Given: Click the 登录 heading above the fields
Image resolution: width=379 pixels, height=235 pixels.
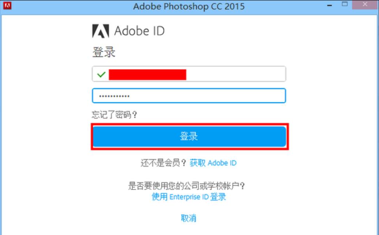Looking at the screenshot, I should click(104, 52).
